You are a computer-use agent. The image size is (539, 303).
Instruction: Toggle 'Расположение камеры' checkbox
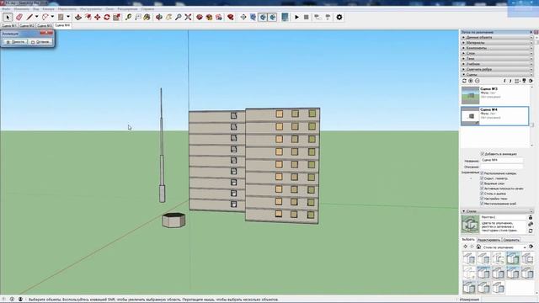pos(482,173)
